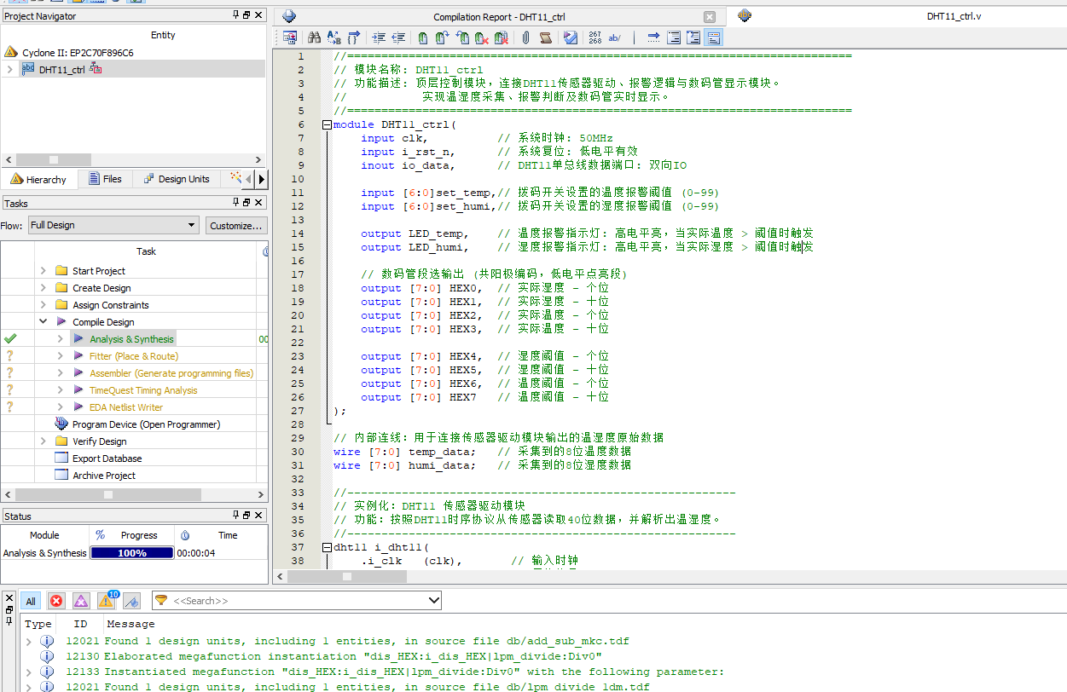This screenshot has height=692, width=1067.
Task: Jump to previous bookmark
Action: click(x=462, y=37)
